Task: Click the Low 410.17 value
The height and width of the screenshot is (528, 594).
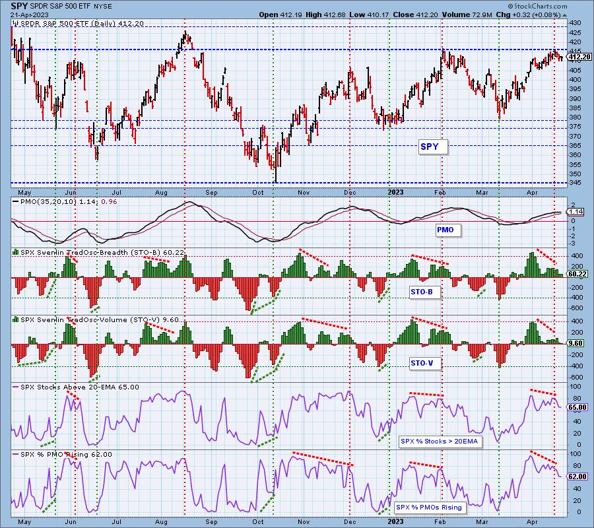Action: tap(370, 15)
